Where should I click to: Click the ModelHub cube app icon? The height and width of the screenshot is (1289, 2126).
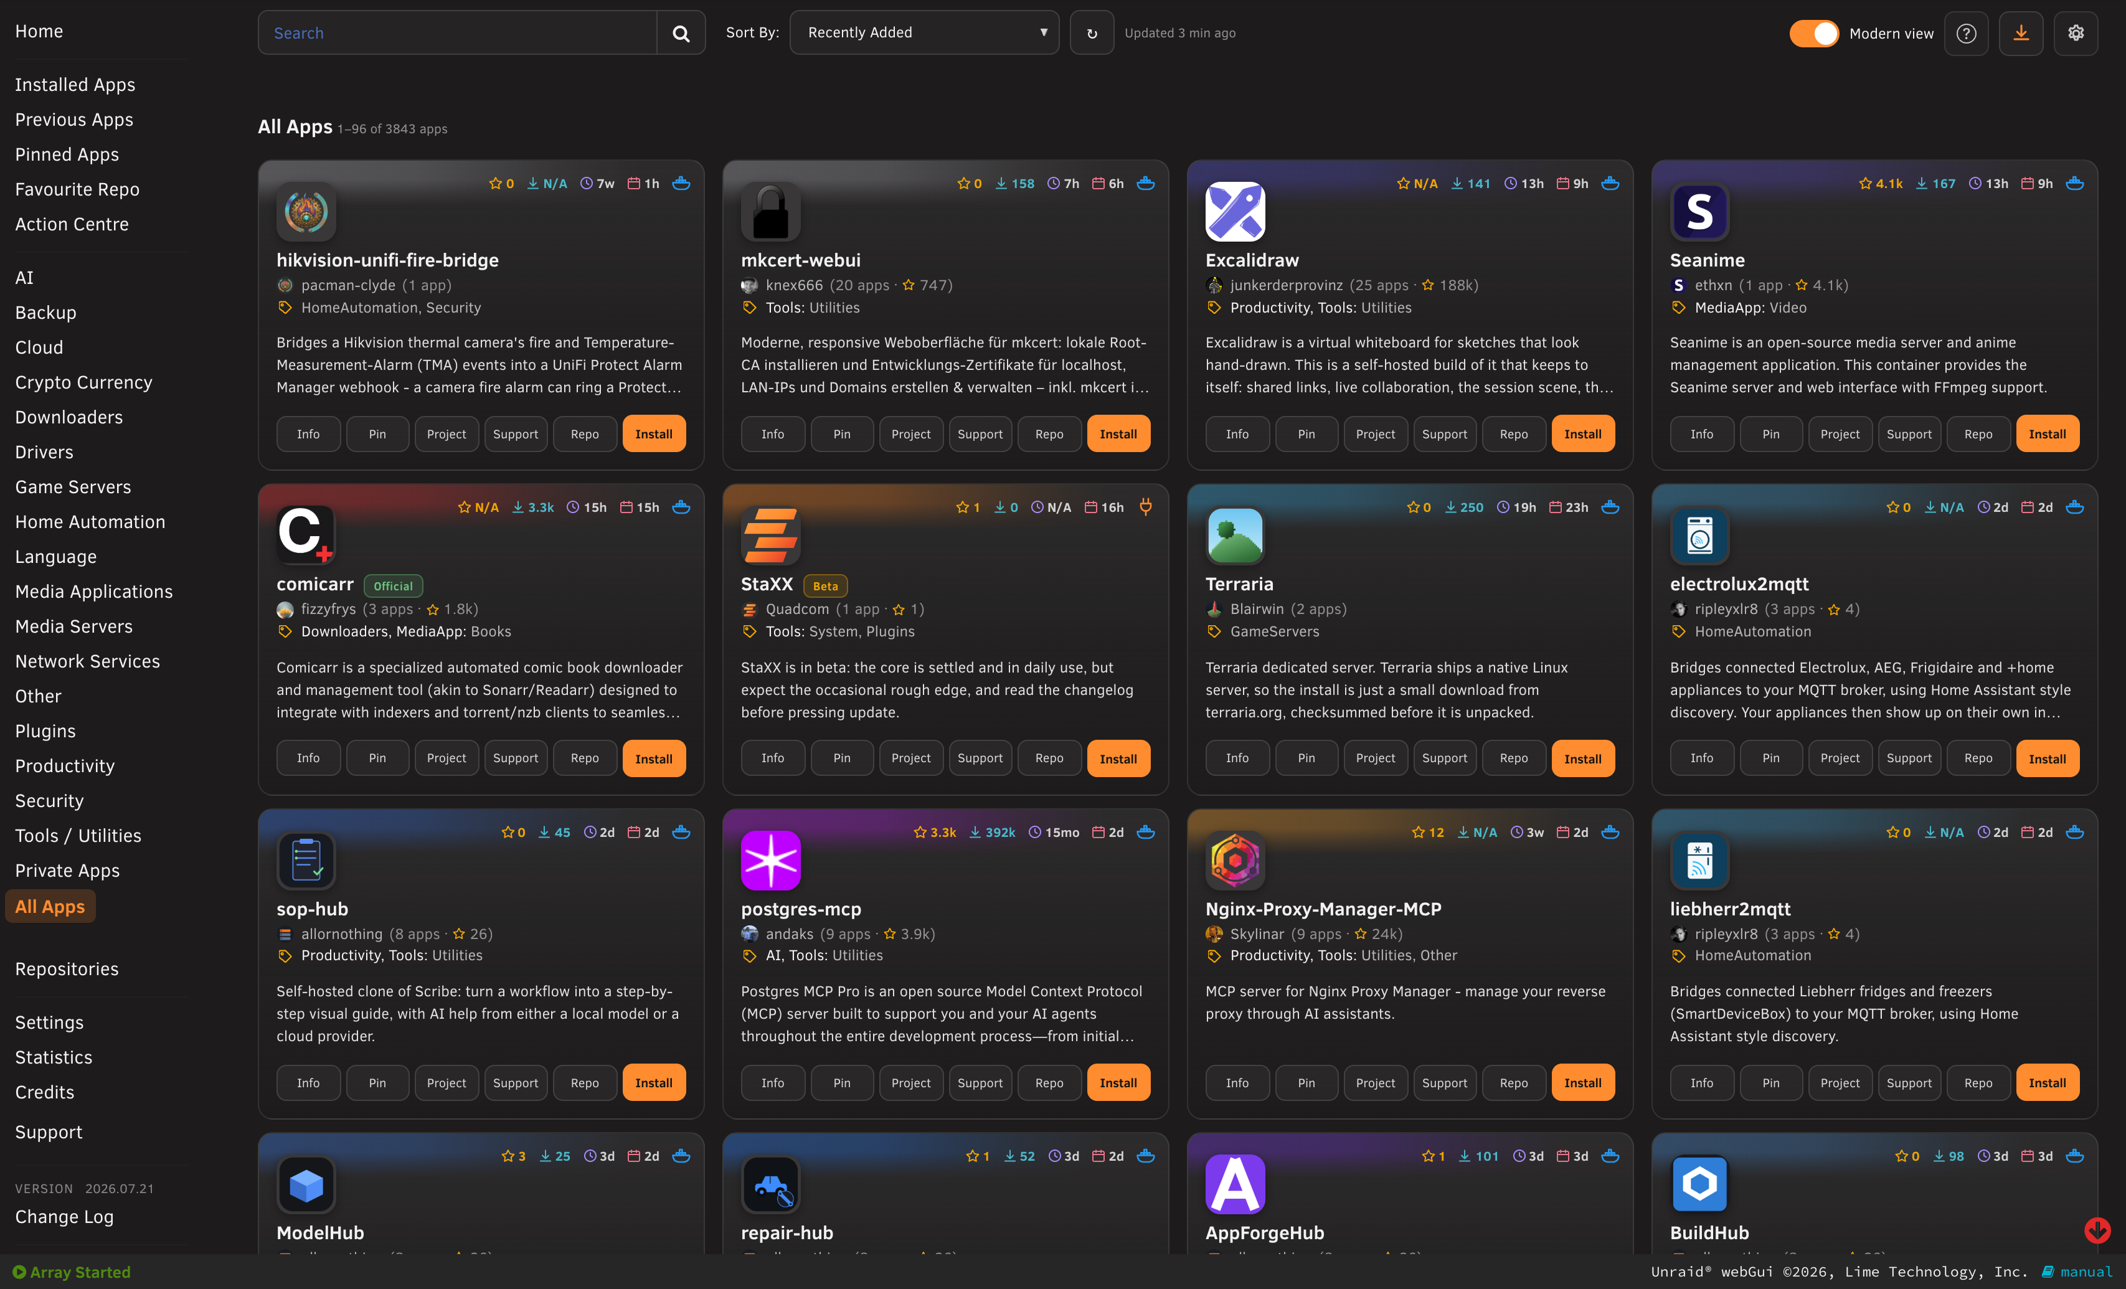(306, 1184)
